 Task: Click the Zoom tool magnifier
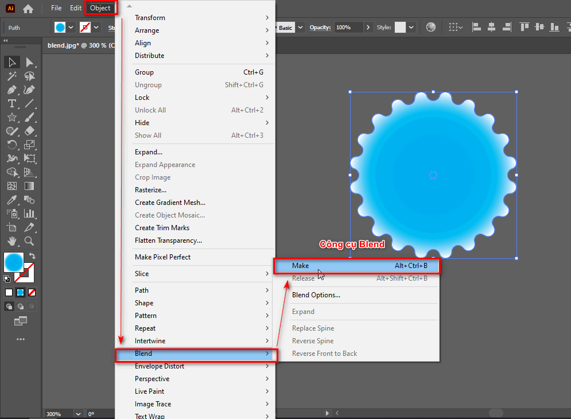[30, 241]
